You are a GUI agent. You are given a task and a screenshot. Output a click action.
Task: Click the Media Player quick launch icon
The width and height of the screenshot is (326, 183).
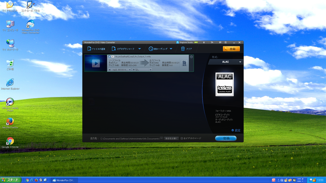(x=41, y=180)
